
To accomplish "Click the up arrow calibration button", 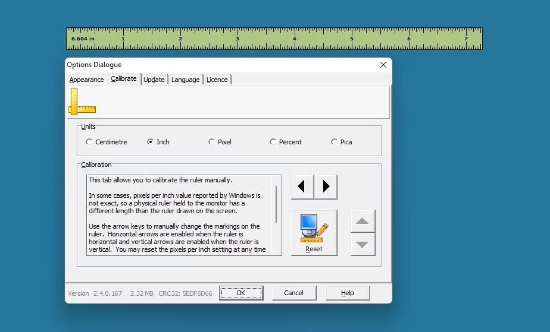I will click(362, 221).
